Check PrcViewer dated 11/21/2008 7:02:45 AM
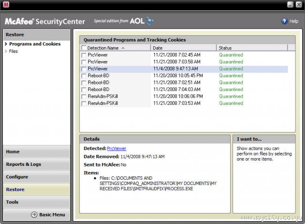The width and height of the screenshot is (305, 224). pyautogui.click(x=84, y=55)
